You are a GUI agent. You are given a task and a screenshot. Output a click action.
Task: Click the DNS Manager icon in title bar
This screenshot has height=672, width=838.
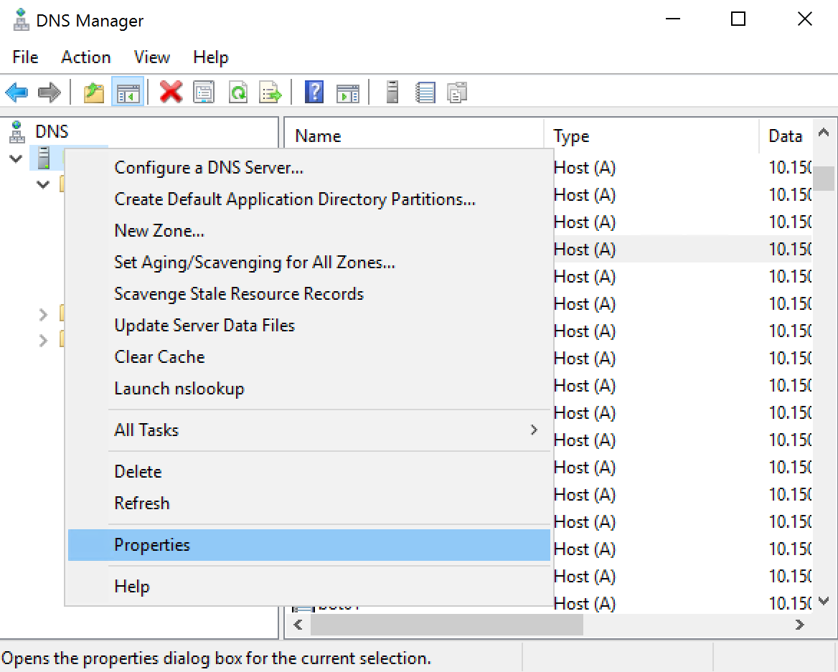click(x=22, y=19)
